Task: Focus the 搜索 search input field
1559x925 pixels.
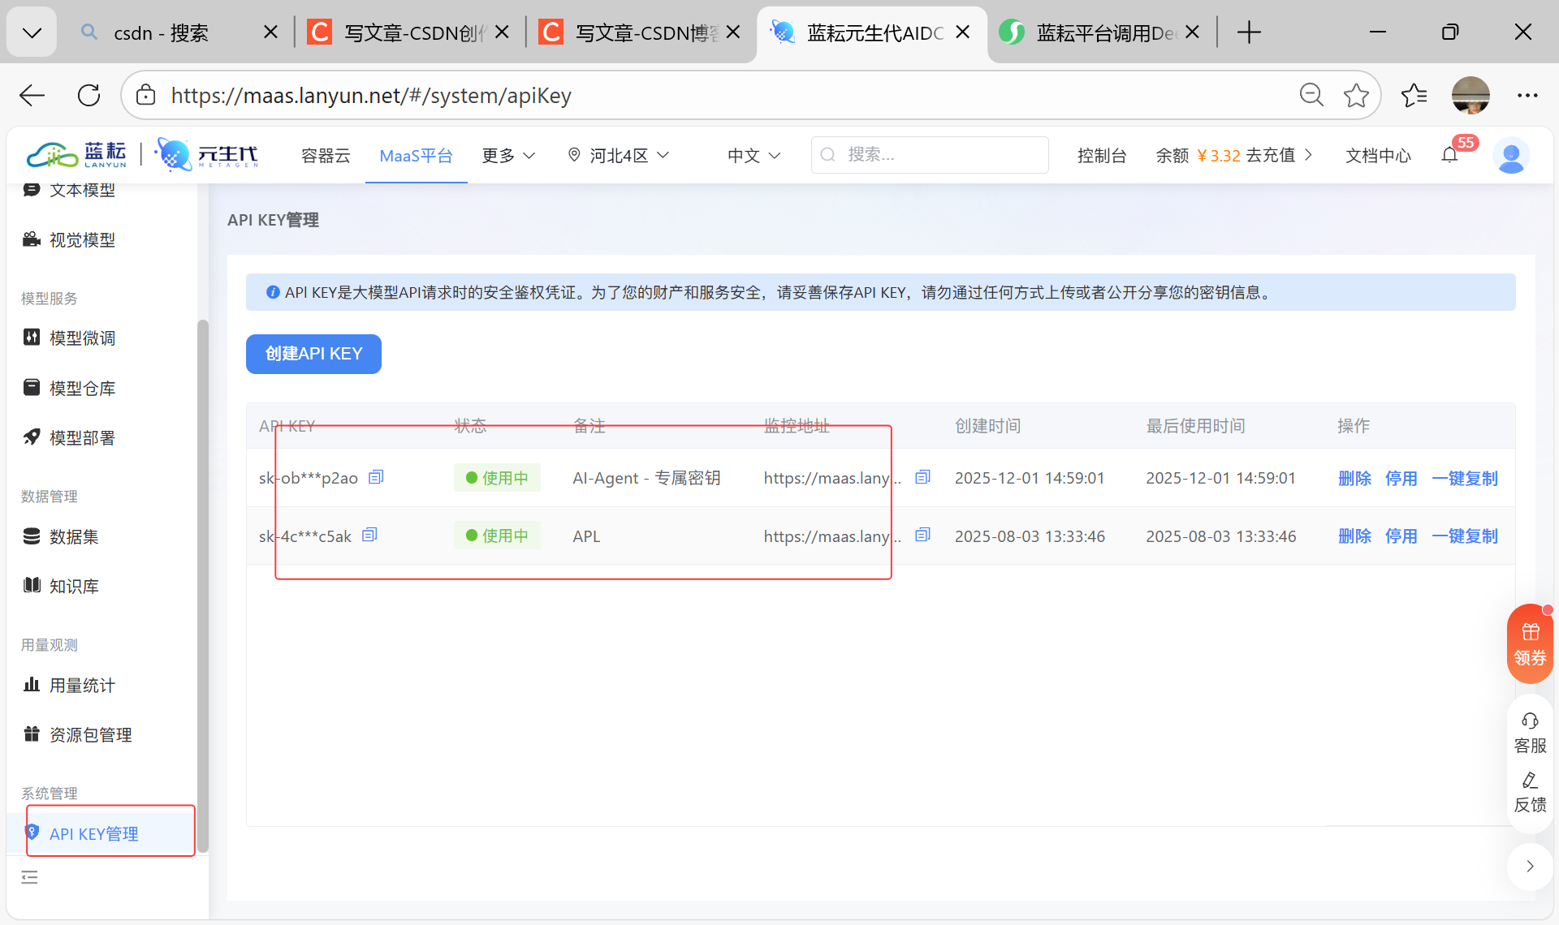Action: click(x=942, y=155)
